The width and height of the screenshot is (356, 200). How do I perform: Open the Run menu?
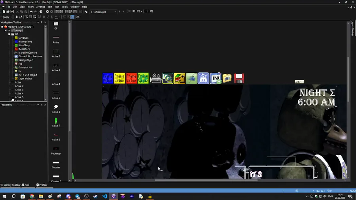(57, 7)
